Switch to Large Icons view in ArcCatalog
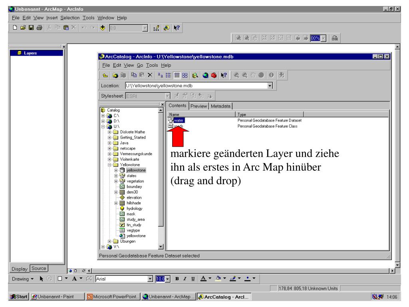The height and width of the screenshot is (307, 409). (160, 75)
